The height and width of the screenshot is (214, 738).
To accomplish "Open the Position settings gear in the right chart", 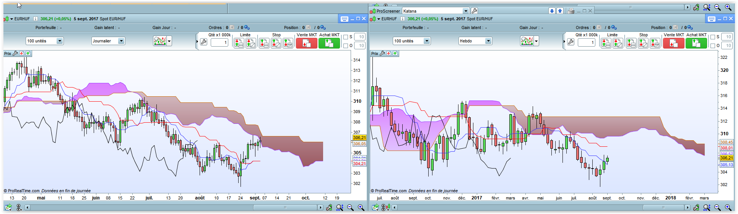I will (x=690, y=28).
